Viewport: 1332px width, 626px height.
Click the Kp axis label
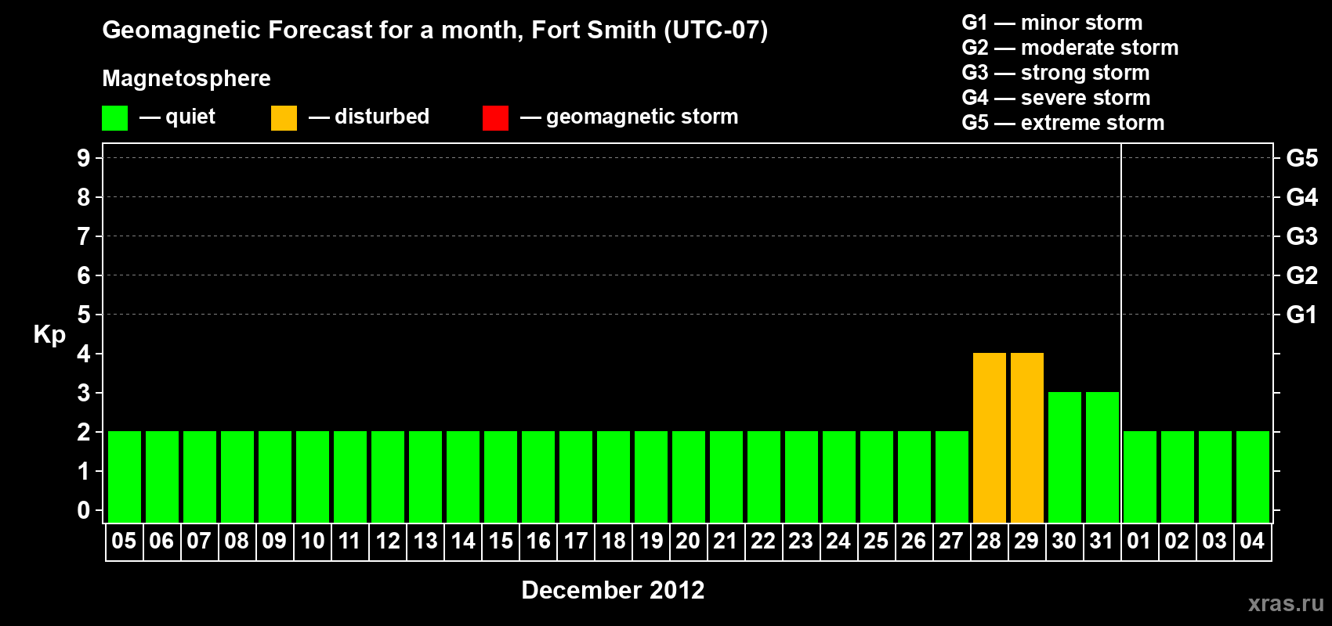click(x=49, y=335)
